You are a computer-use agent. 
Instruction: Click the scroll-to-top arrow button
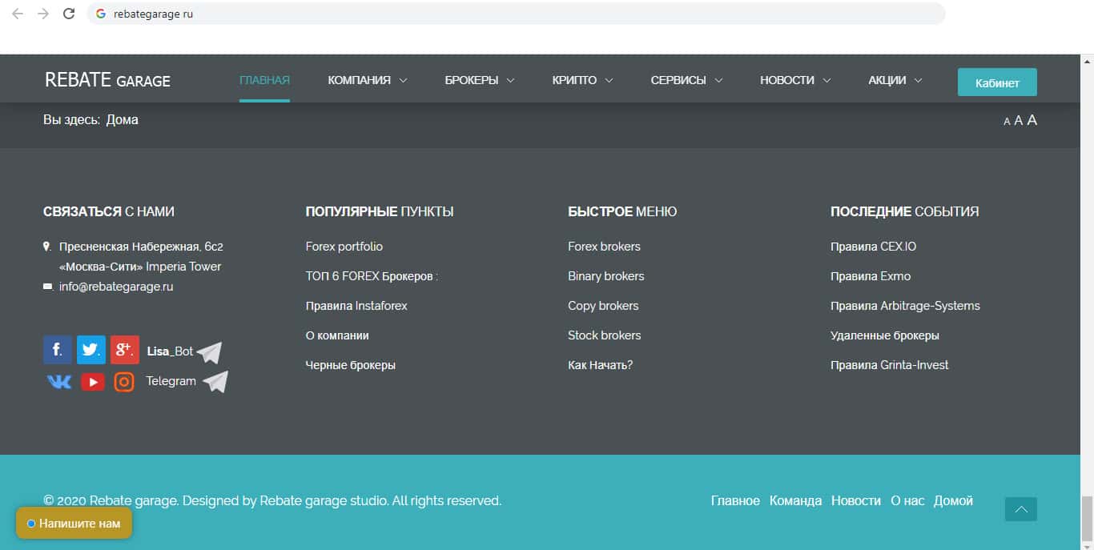click(x=1020, y=509)
